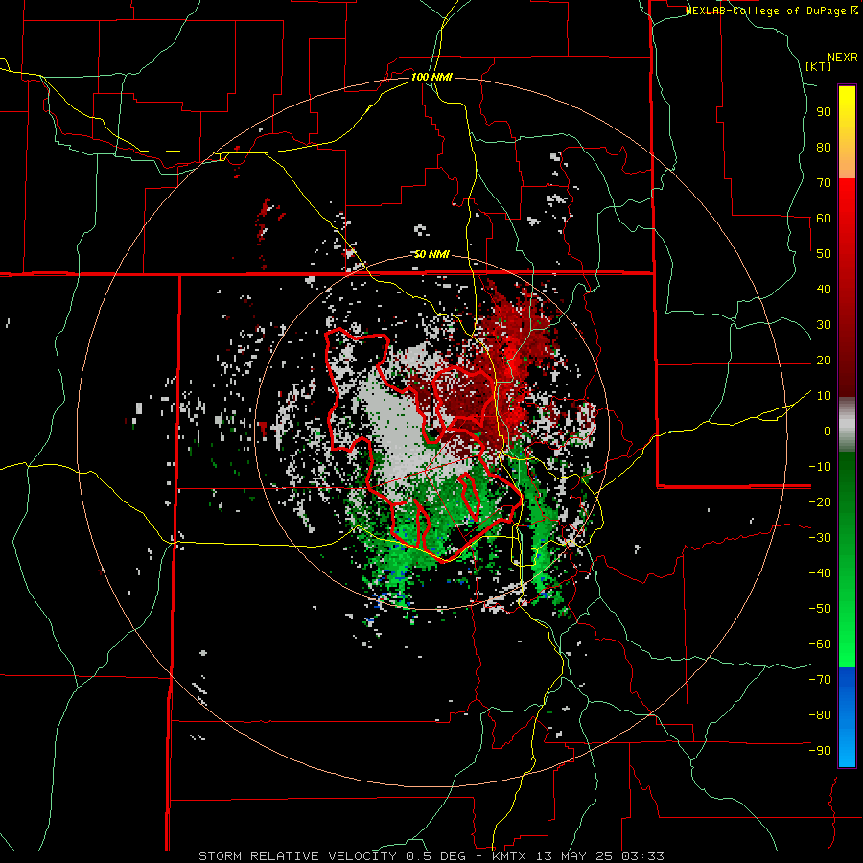Click the 60 value on velocity scale
This screenshot has width=863, height=863.
824,218
